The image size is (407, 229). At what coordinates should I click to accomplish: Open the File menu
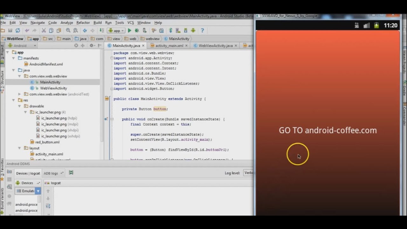(x=3, y=23)
